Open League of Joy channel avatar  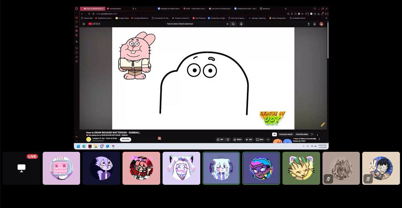tap(89, 139)
